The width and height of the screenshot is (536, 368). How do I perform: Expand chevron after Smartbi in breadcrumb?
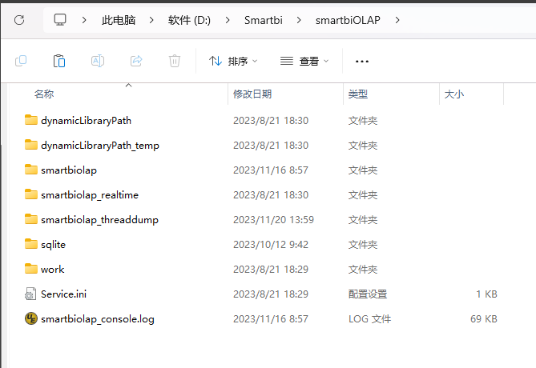point(299,20)
